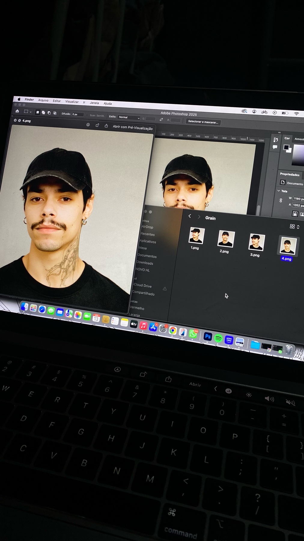Viewport: 304px width, 541px height.
Task: Open the Janela menu
Action: (94, 103)
